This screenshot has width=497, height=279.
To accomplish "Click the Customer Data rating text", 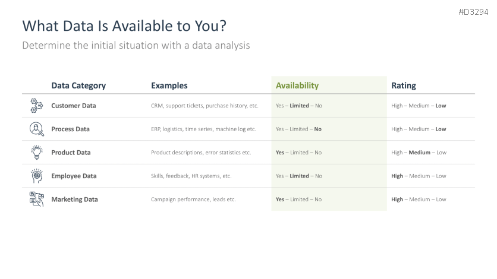I will pos(419,106).
